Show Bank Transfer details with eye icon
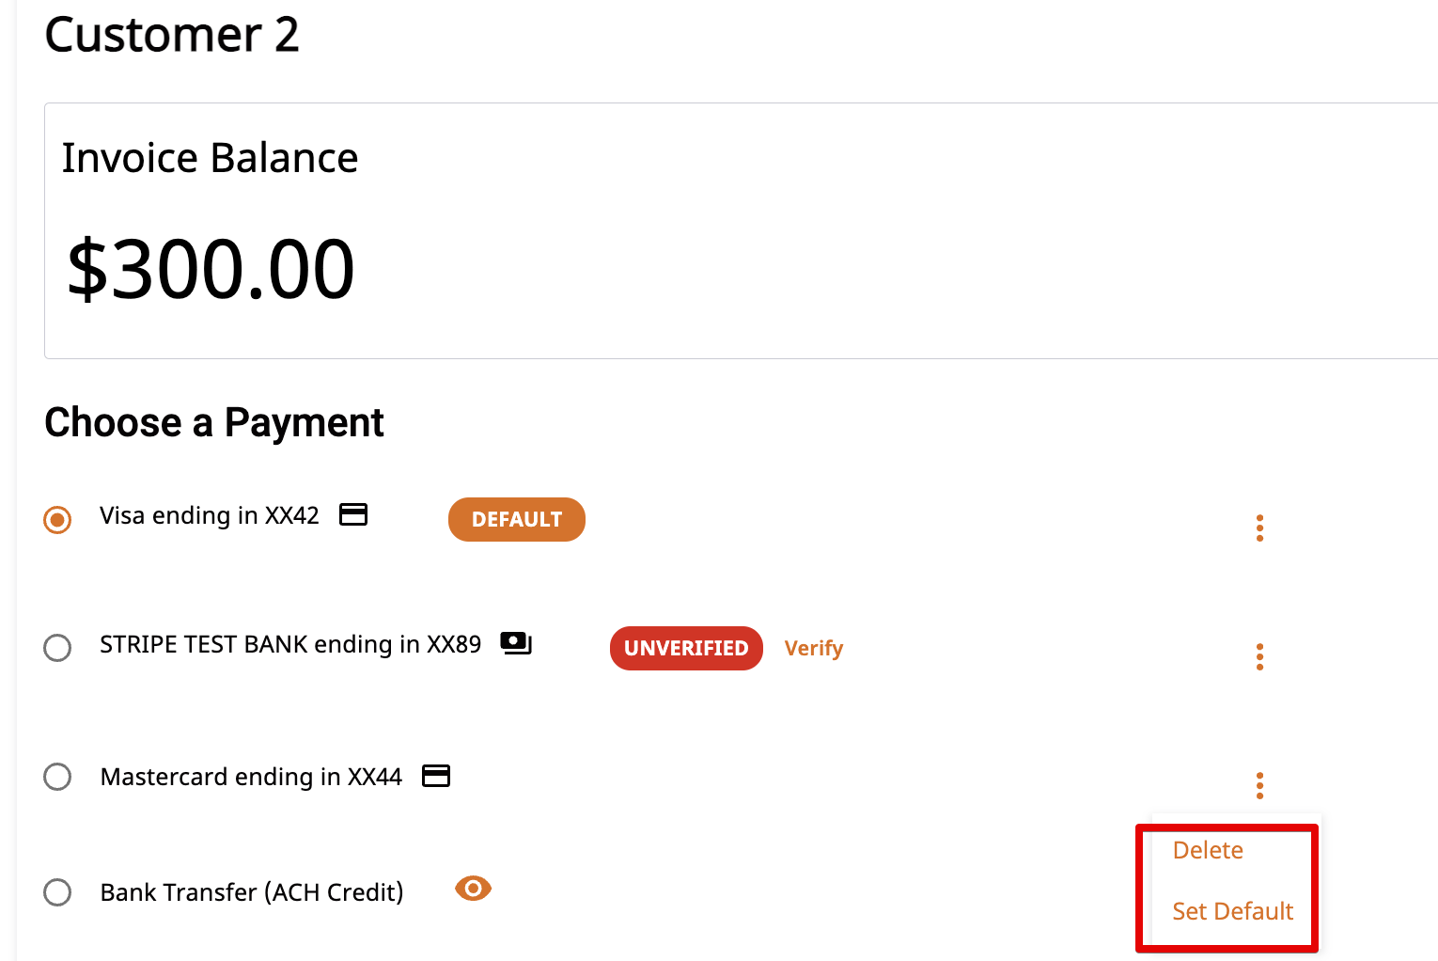The image size is (1438, 961). (473, 889)
